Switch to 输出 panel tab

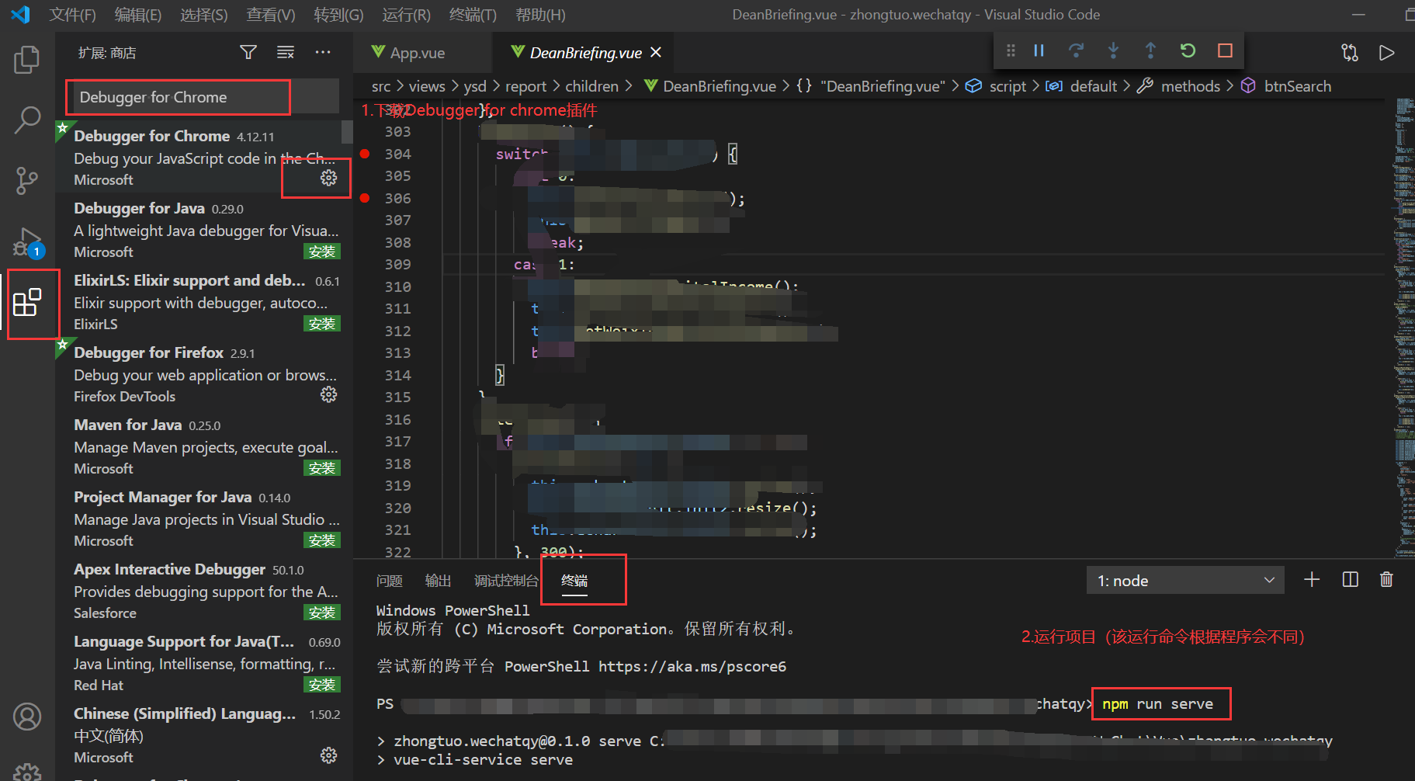tap(438, 581)
